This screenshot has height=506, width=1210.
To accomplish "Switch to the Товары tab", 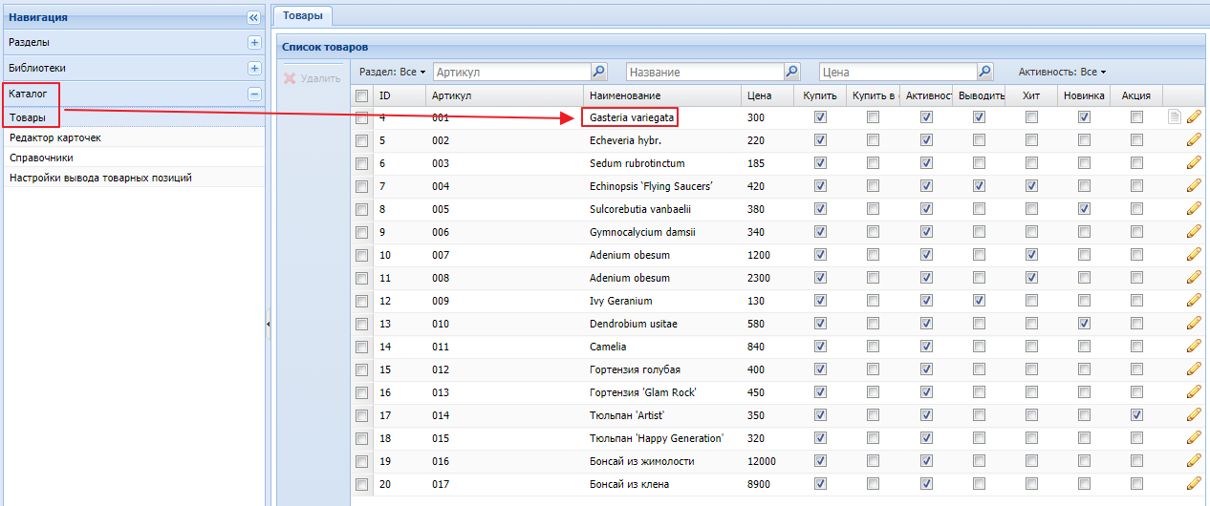I will (x=302, y=15).
